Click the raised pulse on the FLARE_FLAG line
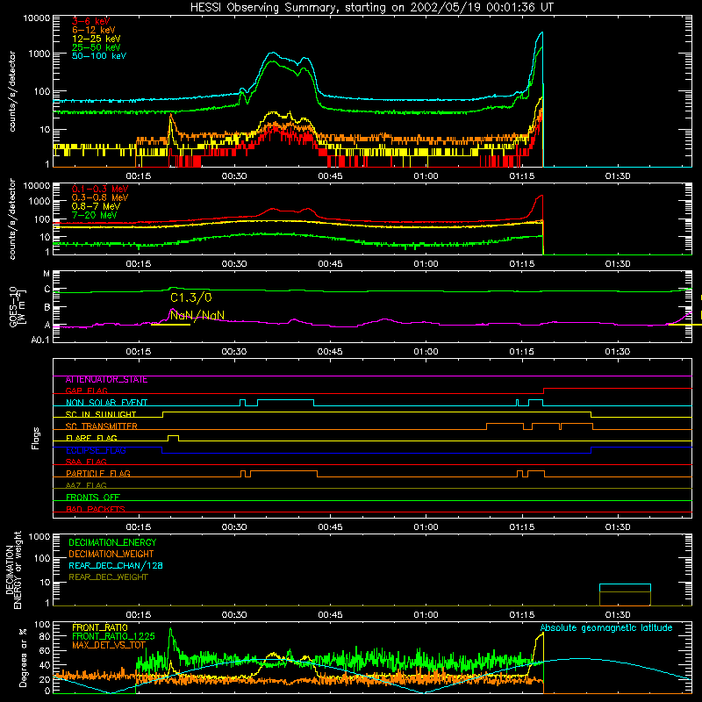Screen dimensions: 702x702 tap(173, 438)
